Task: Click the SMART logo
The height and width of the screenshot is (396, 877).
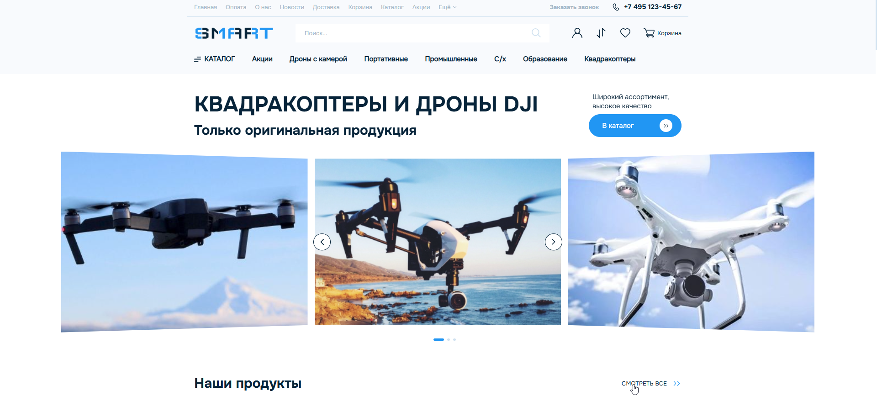Action: 234,33
